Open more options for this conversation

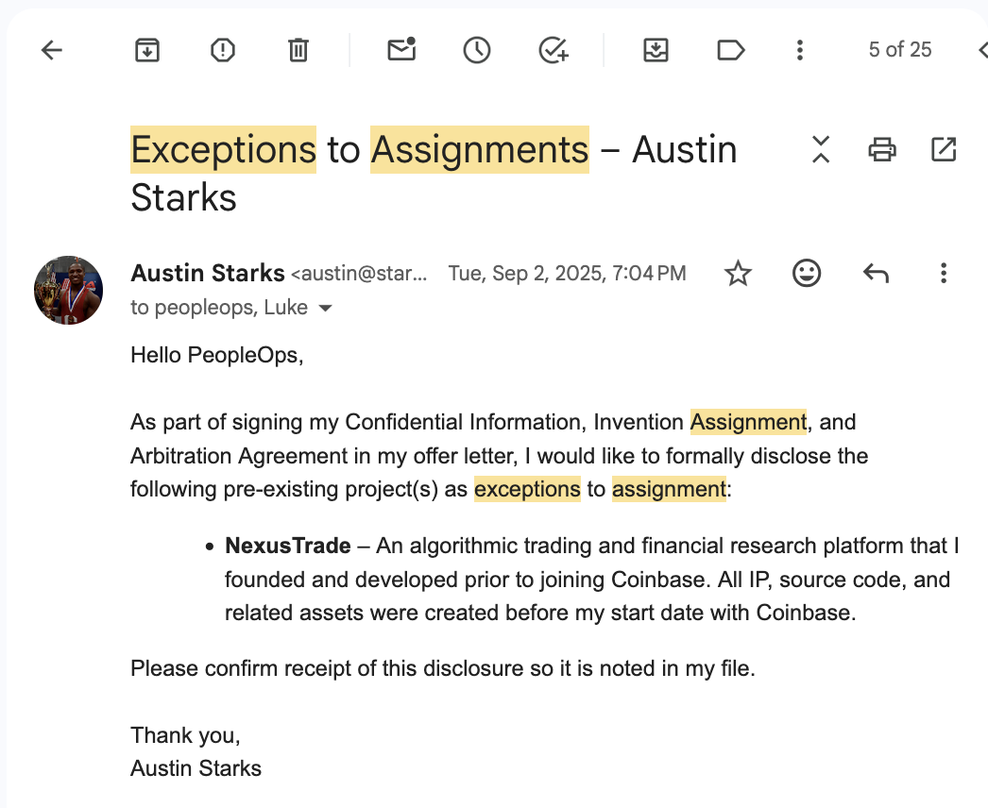click(x=800, y=50)
